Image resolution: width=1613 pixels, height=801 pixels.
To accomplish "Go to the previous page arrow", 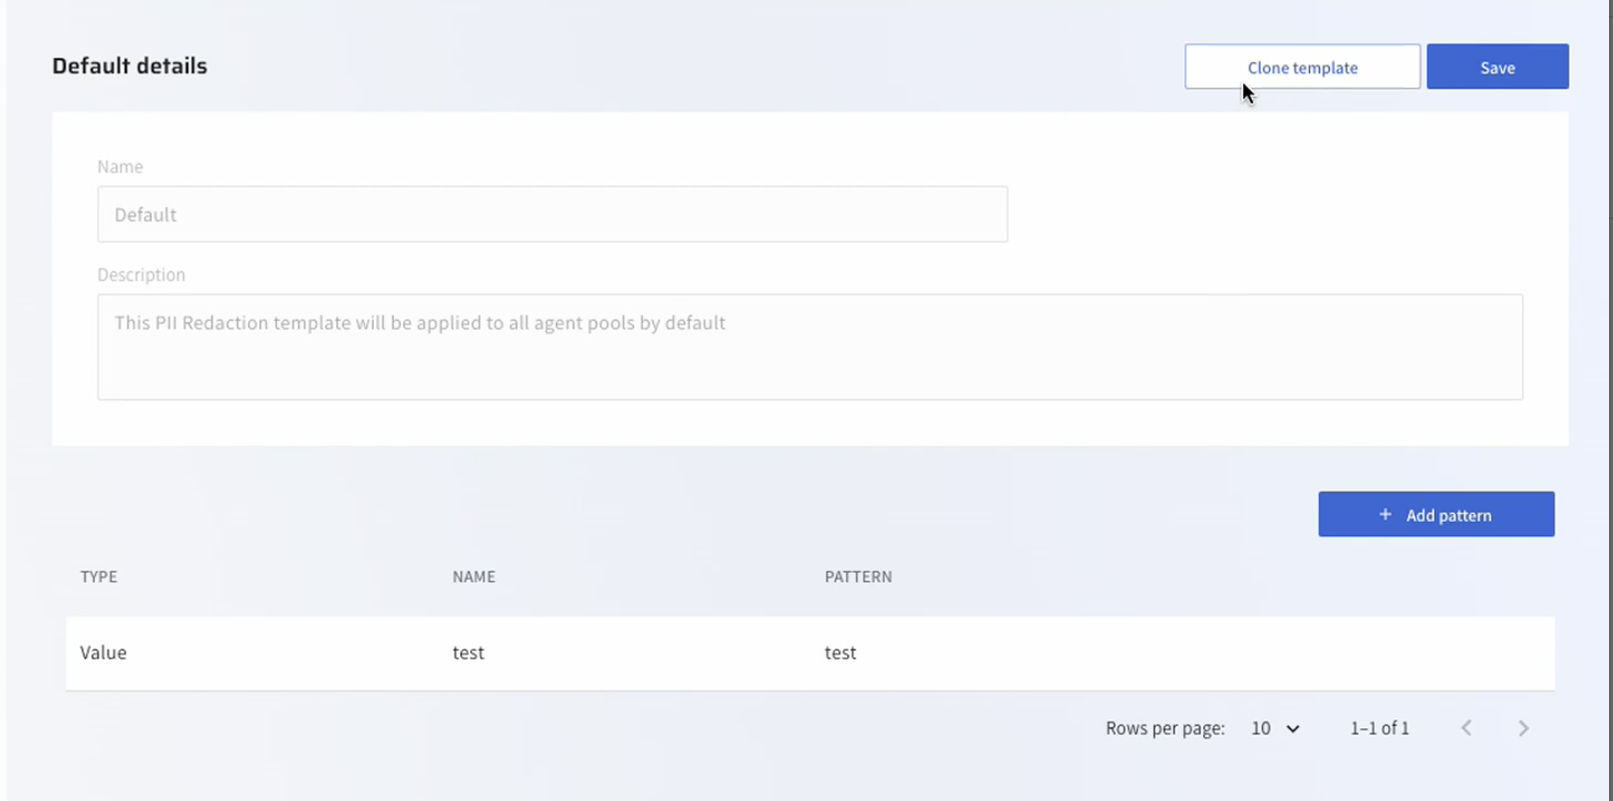I will [1466, 728].
